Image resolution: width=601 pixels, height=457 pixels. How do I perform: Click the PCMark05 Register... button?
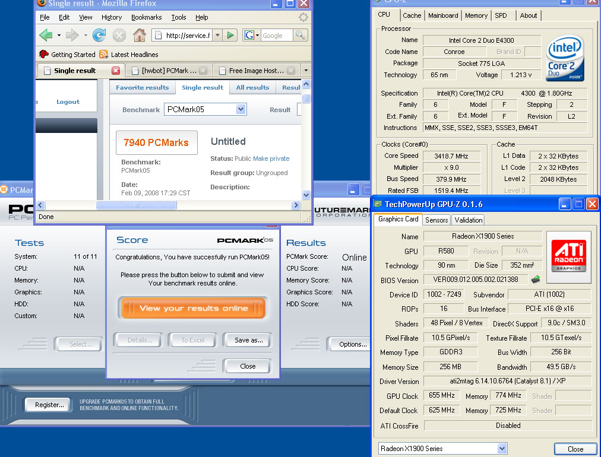(x=49, y=405)
